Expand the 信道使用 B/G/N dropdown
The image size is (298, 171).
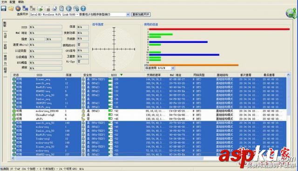(173, 68)
